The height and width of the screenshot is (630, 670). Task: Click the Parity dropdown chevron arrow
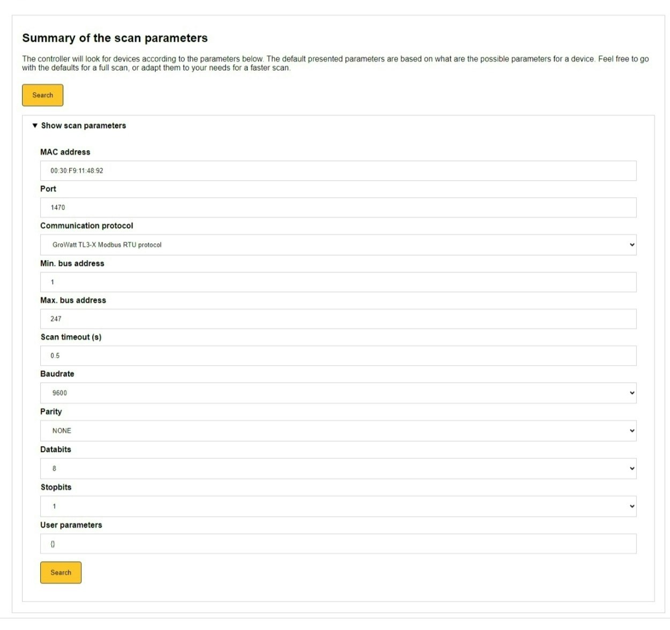[x=632, y=431]
